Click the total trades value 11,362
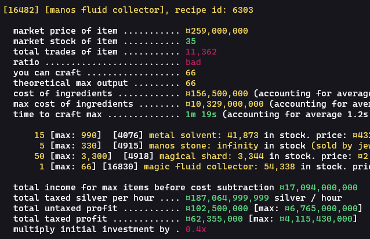Image resolution: width=370 pixels, height=239 pixels. (x=201, y=52)
